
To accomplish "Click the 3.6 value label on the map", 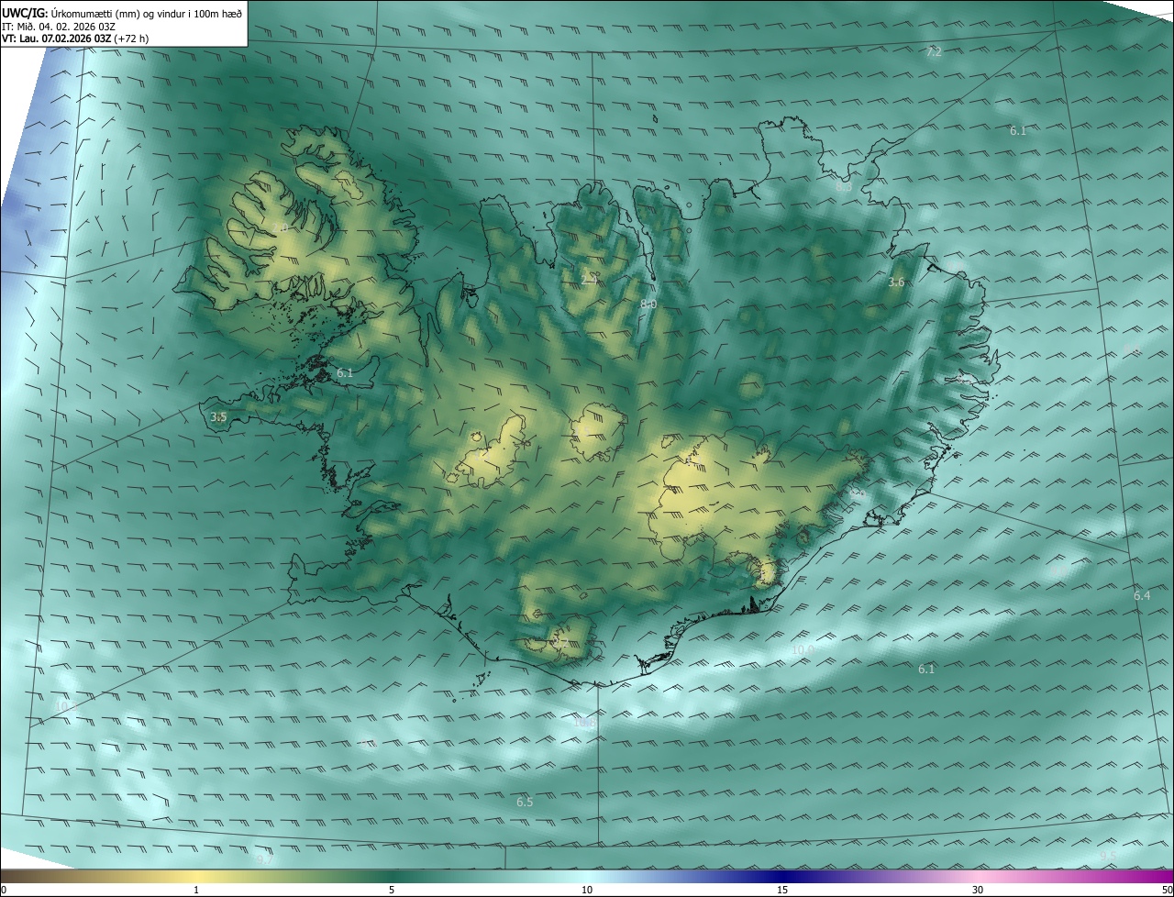I will [x=896, y=282].
